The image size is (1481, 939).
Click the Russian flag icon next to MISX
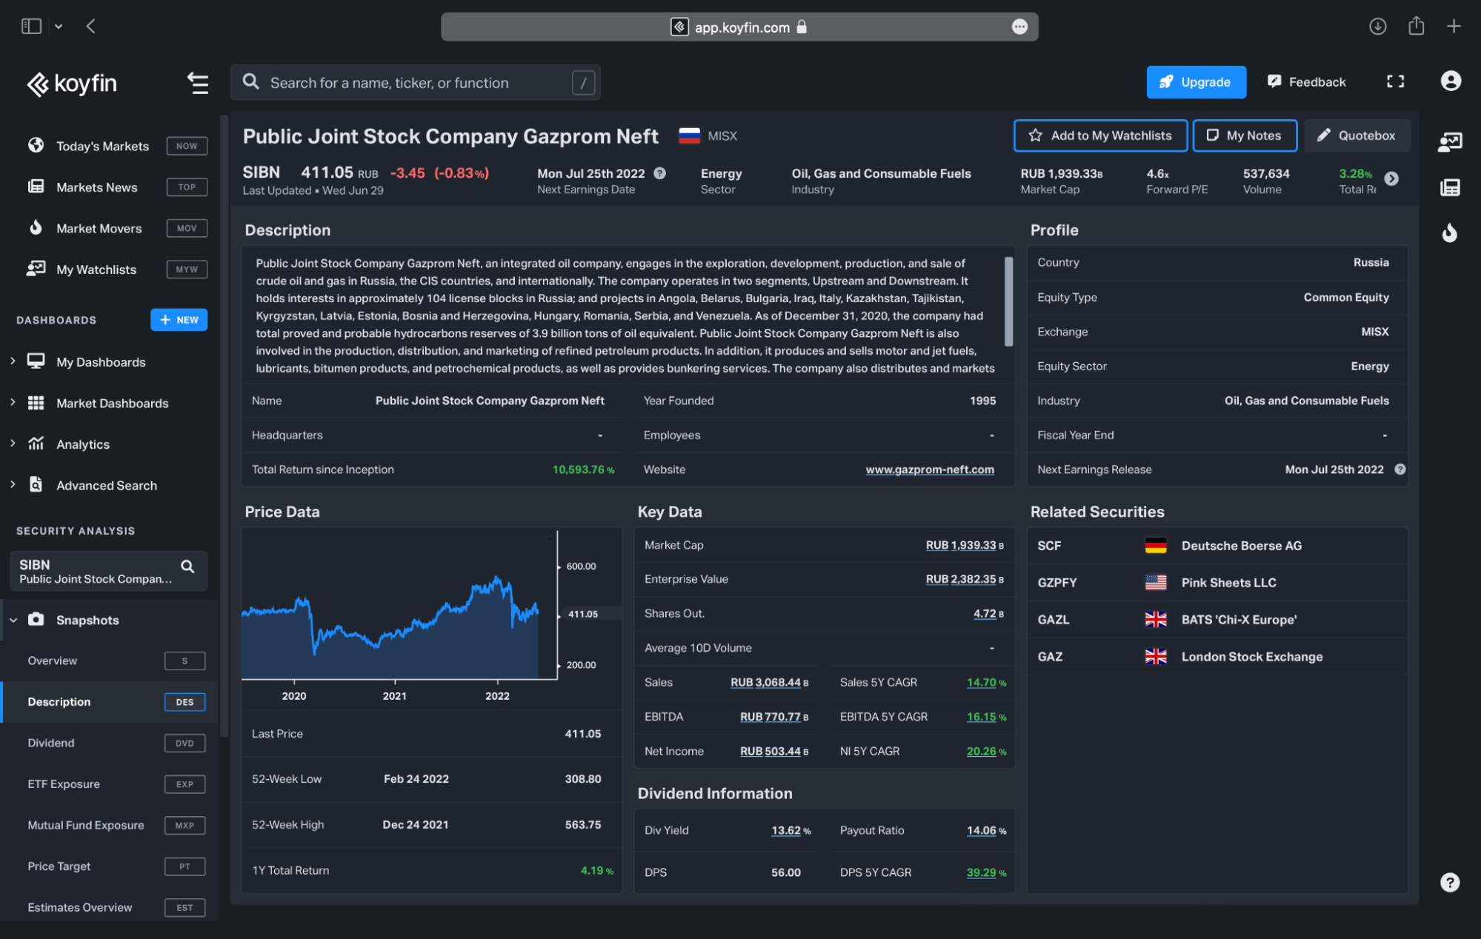pos(689,136)
